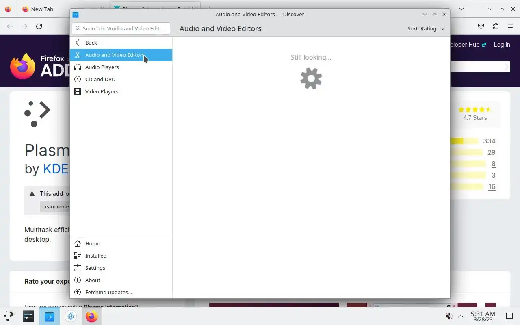Click the taskbar clock showing 5:31 AM
The height and width of the screenshot is (325, 520).
coord(483,316)
